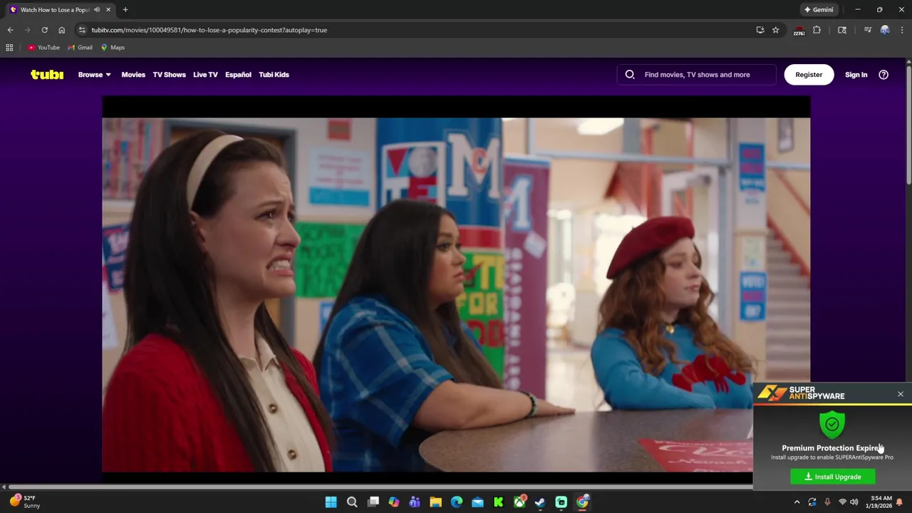Screen dimensions: 912x513
Task: Open Task View on taskbar
Action: tap(373, 502)
